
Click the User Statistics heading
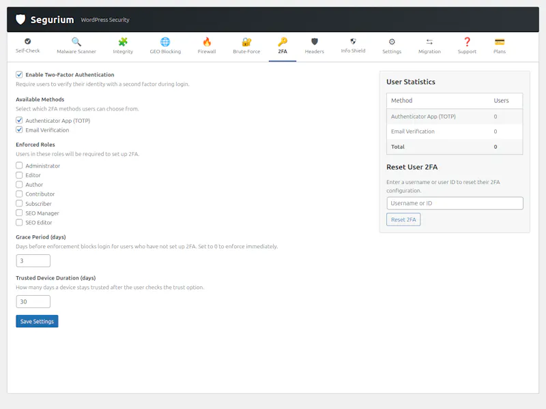point(411,82)
